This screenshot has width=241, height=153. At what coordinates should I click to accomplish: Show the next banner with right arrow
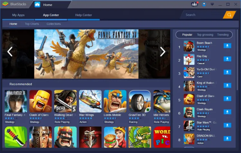click(163, 52)
